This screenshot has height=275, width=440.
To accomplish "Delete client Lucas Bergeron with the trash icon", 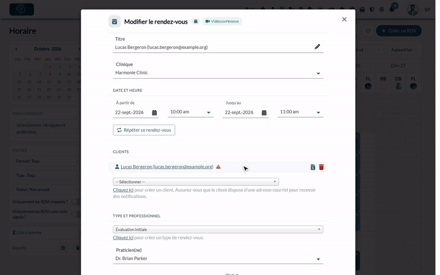I will [321, 167].
